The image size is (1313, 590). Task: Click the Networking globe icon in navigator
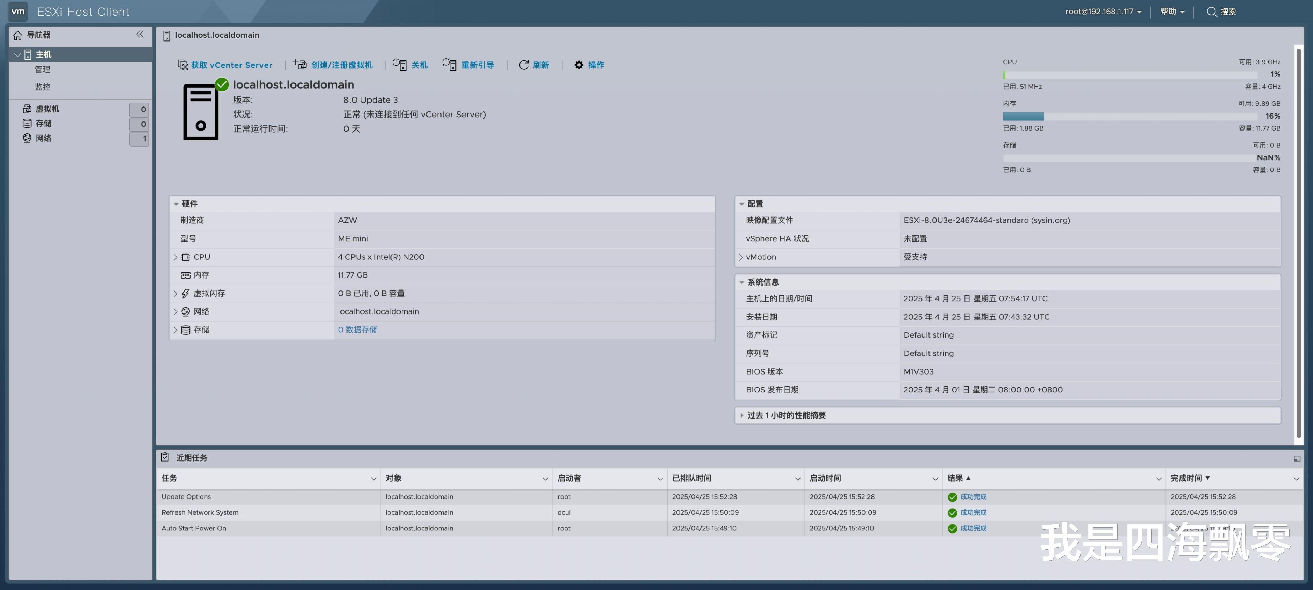coord(27,138)
